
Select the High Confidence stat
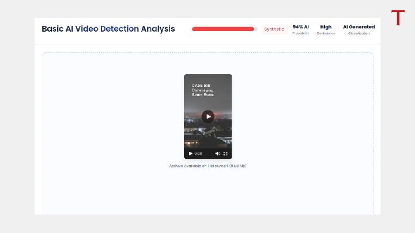[326, 29]
